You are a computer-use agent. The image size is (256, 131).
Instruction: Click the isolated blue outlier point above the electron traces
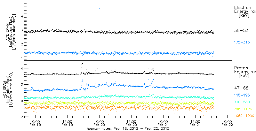click(99, 8)
